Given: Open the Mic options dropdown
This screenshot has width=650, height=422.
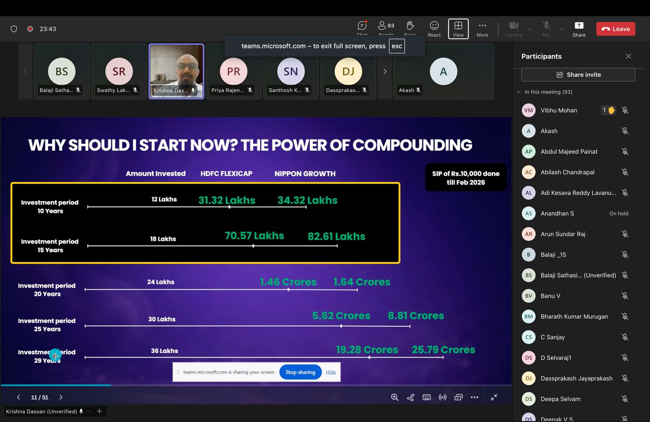Looking at the screenshot, I should click(x=562, y=29).
